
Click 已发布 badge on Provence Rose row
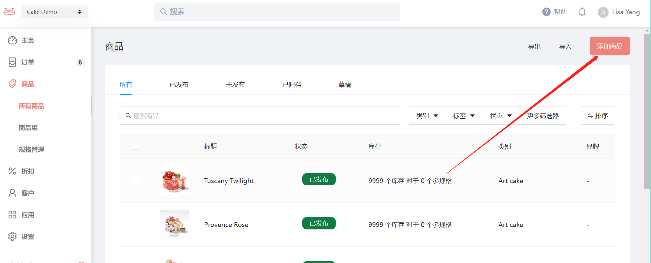pos(319,223)
